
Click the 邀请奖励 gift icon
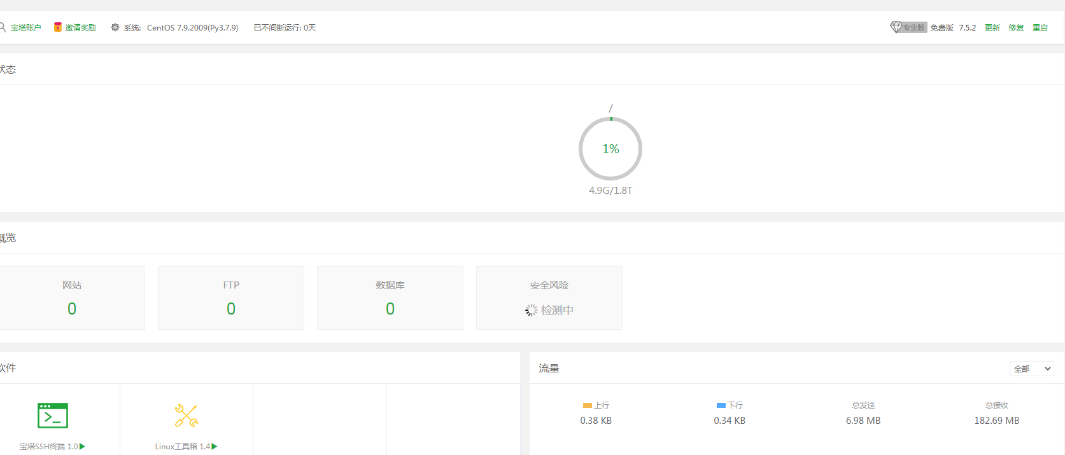[58, 27]
